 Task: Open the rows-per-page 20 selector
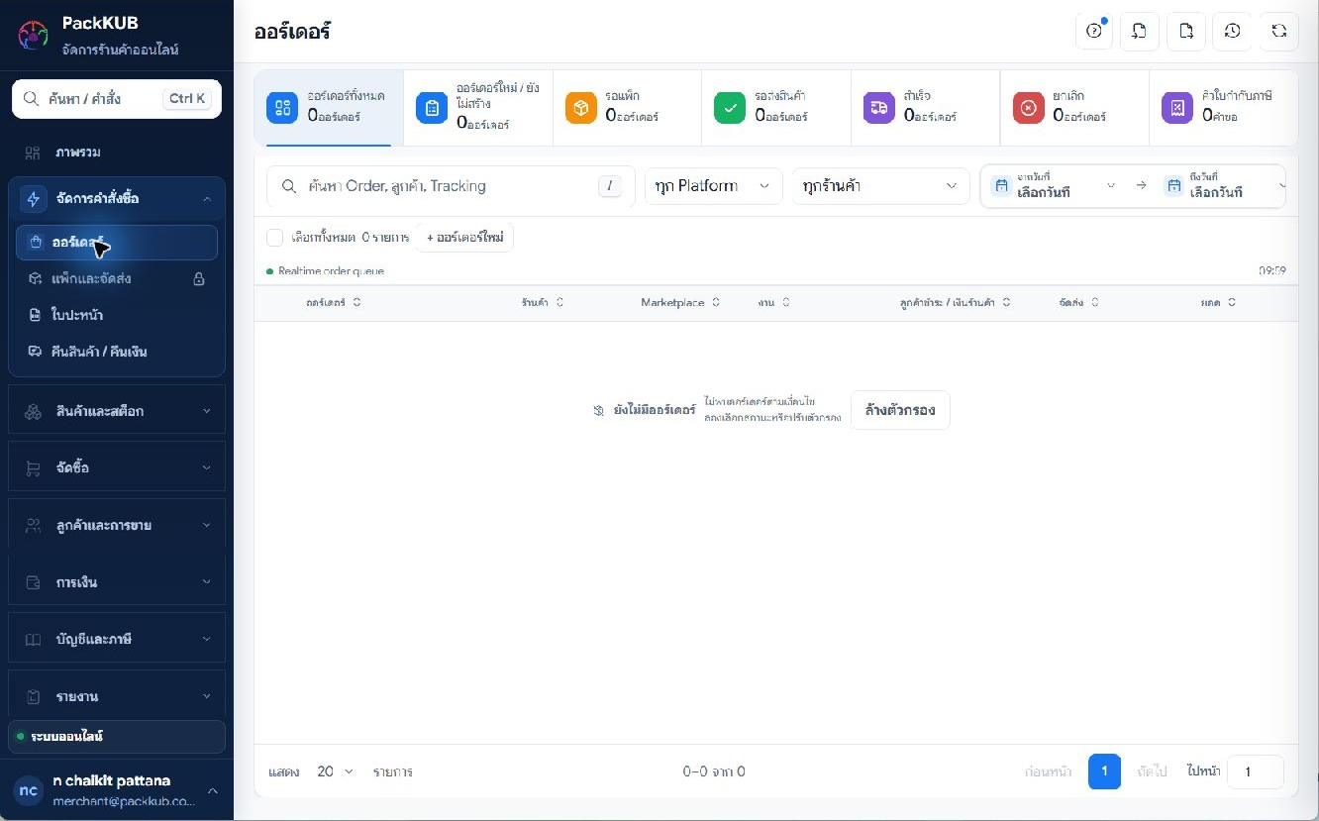pos(335,771)
